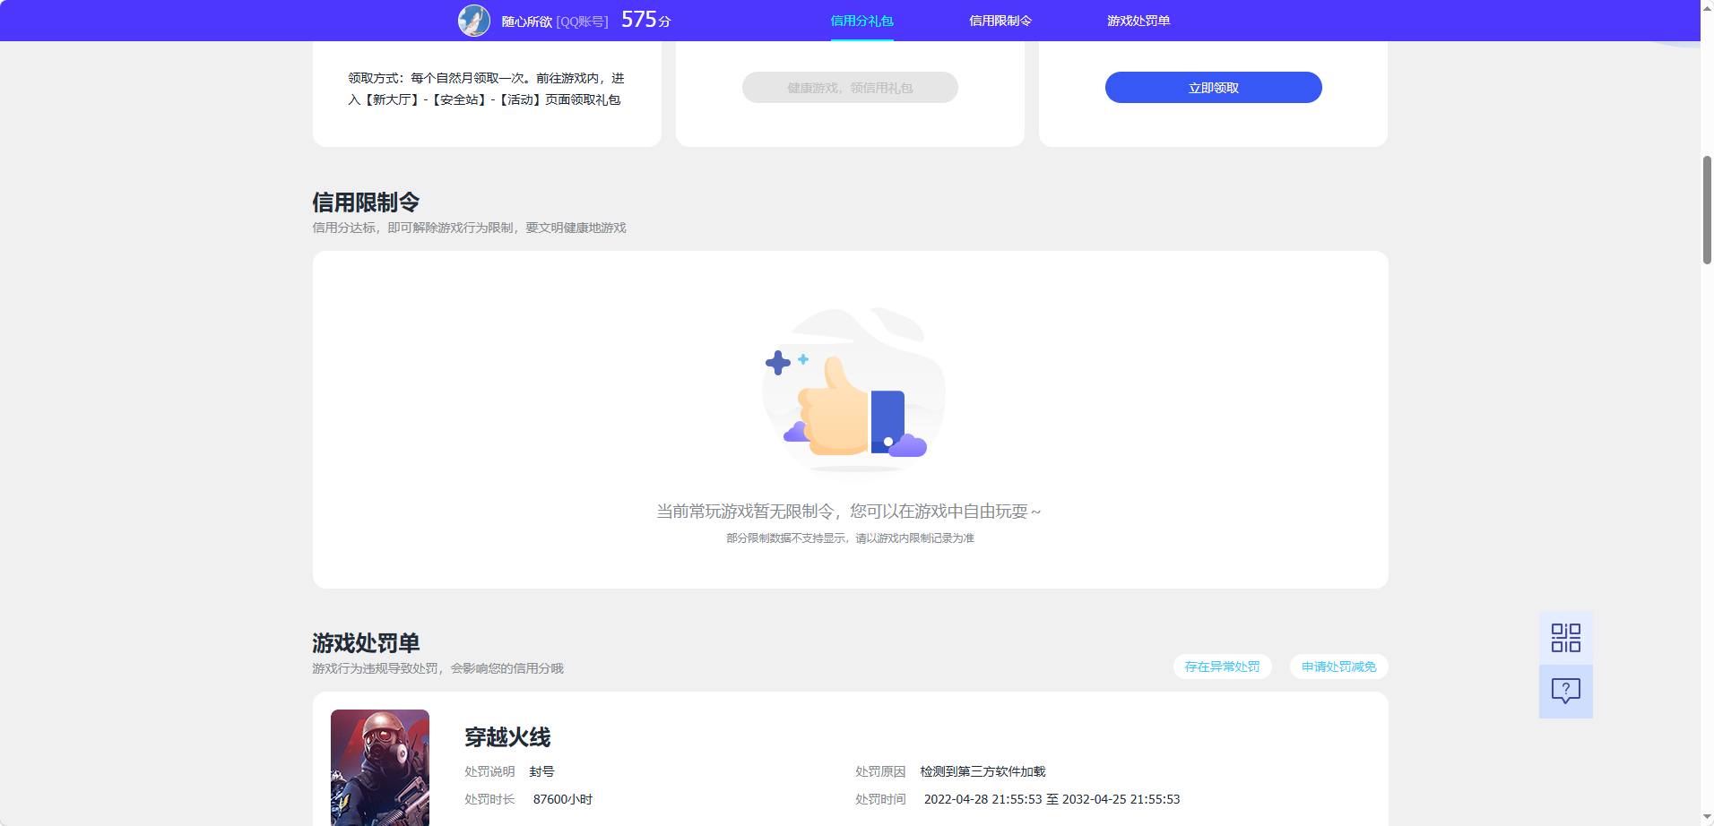Screen dimensions: 1714x826
Task: Click the 封号 penalty description value
Action: tap(541, 771)
